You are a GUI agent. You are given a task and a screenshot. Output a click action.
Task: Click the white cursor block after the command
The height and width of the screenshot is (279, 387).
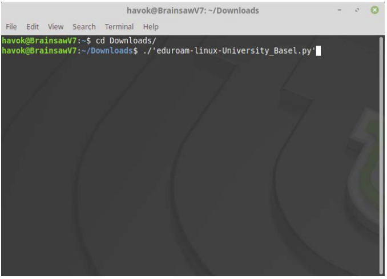319,51
